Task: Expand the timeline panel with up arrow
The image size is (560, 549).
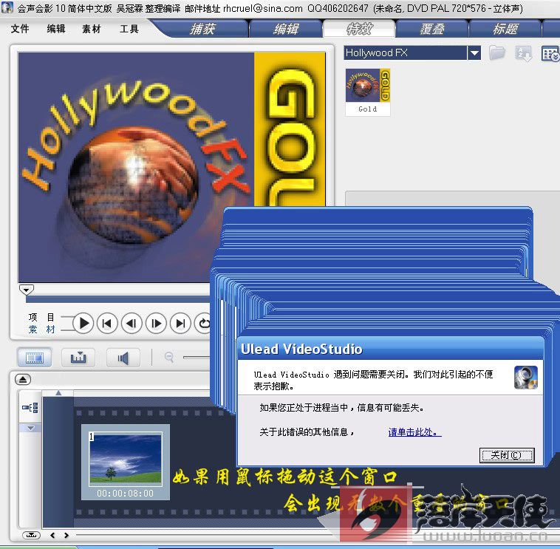Action: tap(23, 379)
